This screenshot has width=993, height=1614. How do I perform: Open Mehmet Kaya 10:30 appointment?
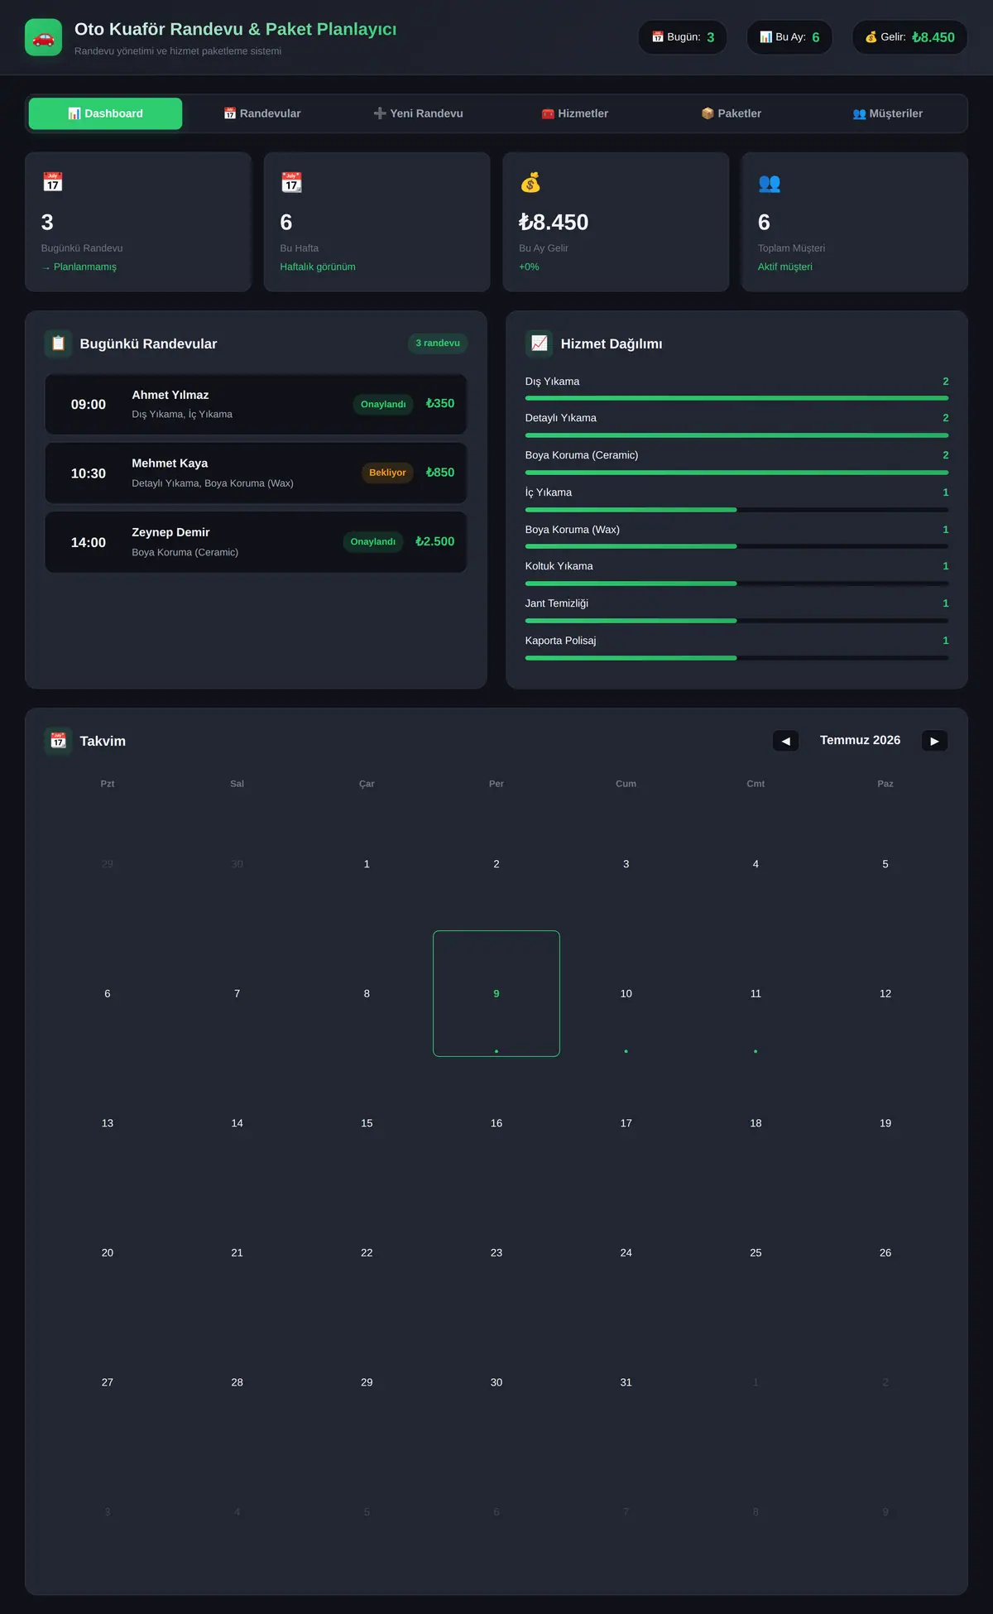(x=256, y=473)
